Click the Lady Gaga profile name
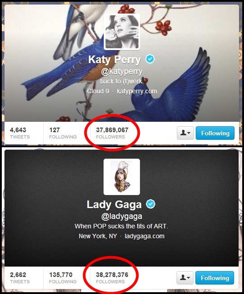 pyautogui.click(x=114, y=205)
